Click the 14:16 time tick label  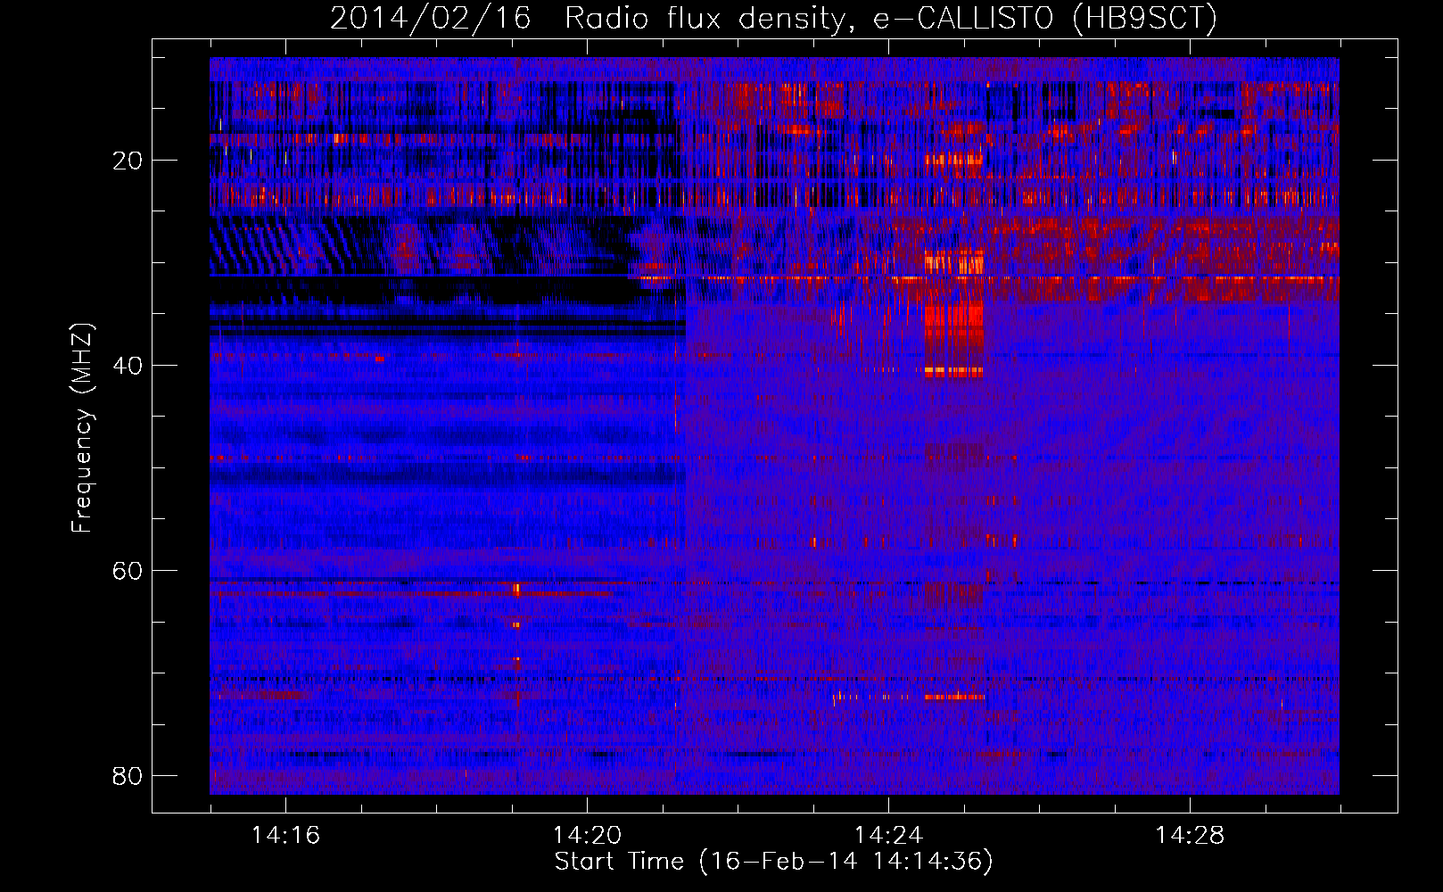pos(285,836)
